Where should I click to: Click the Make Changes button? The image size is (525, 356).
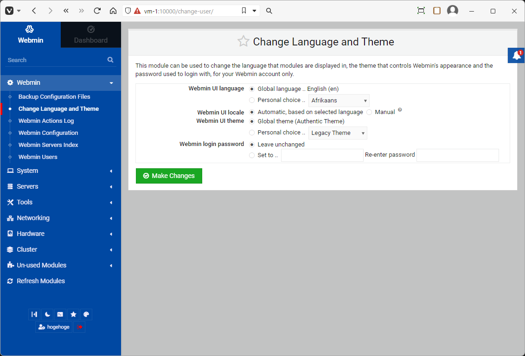(169, 176)
